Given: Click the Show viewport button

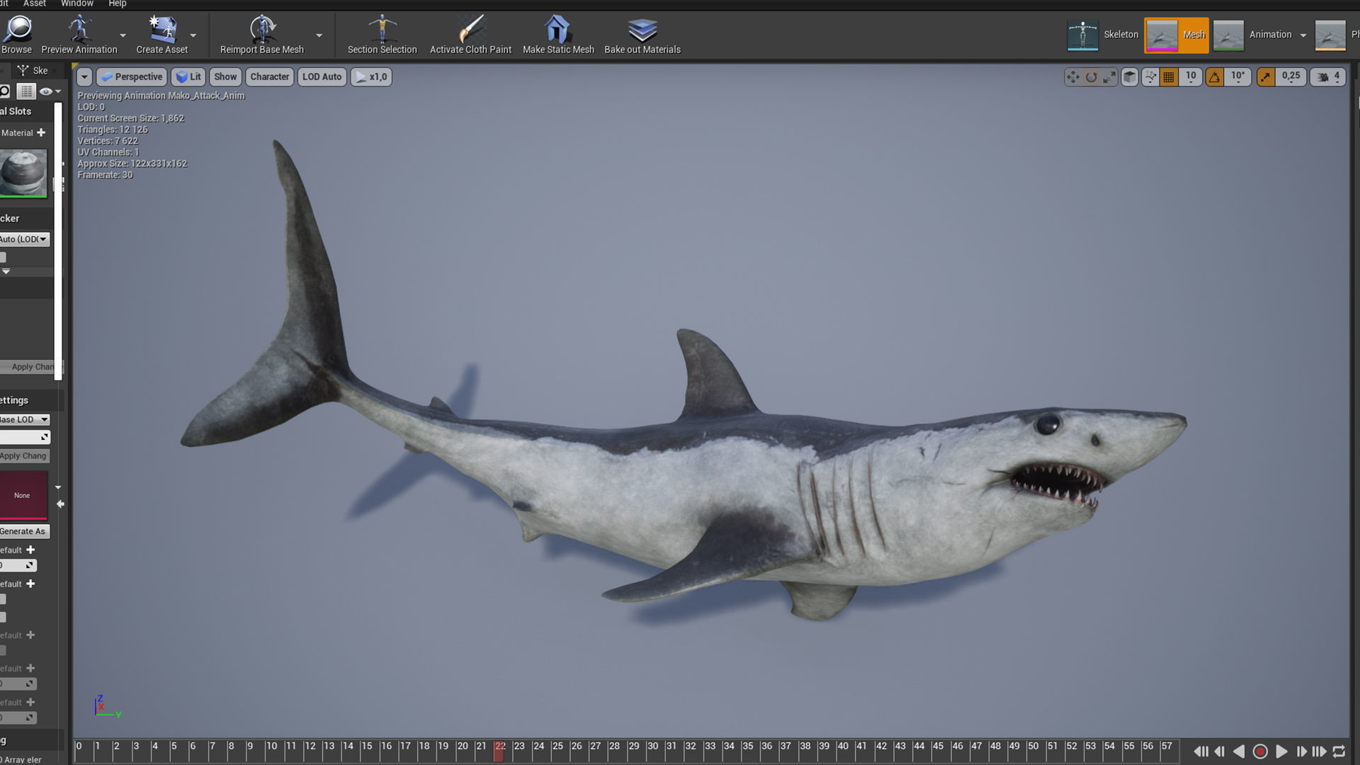Looking at the screenshot, I should (225, 76).
